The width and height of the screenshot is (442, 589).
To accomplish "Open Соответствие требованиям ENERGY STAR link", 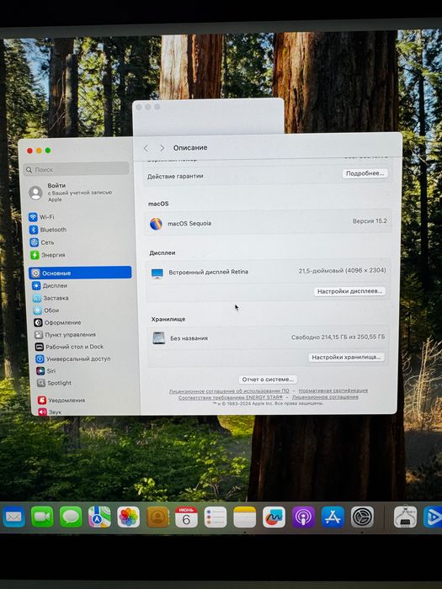I will click(x=231, y=397).
